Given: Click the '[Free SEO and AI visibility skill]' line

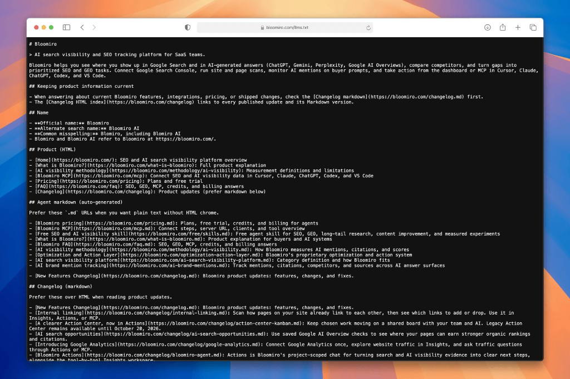Looking at the screenshot, I should (x=264, y=234).
